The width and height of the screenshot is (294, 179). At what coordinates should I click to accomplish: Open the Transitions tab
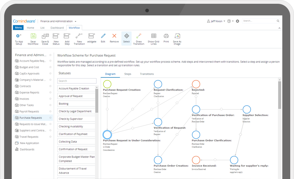coord(147,74)
